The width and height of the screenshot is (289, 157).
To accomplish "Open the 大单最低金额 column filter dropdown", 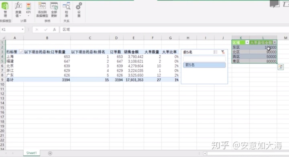I will [275, 43].
